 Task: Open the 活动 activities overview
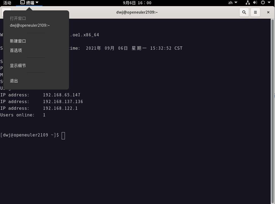click(7, 3)
